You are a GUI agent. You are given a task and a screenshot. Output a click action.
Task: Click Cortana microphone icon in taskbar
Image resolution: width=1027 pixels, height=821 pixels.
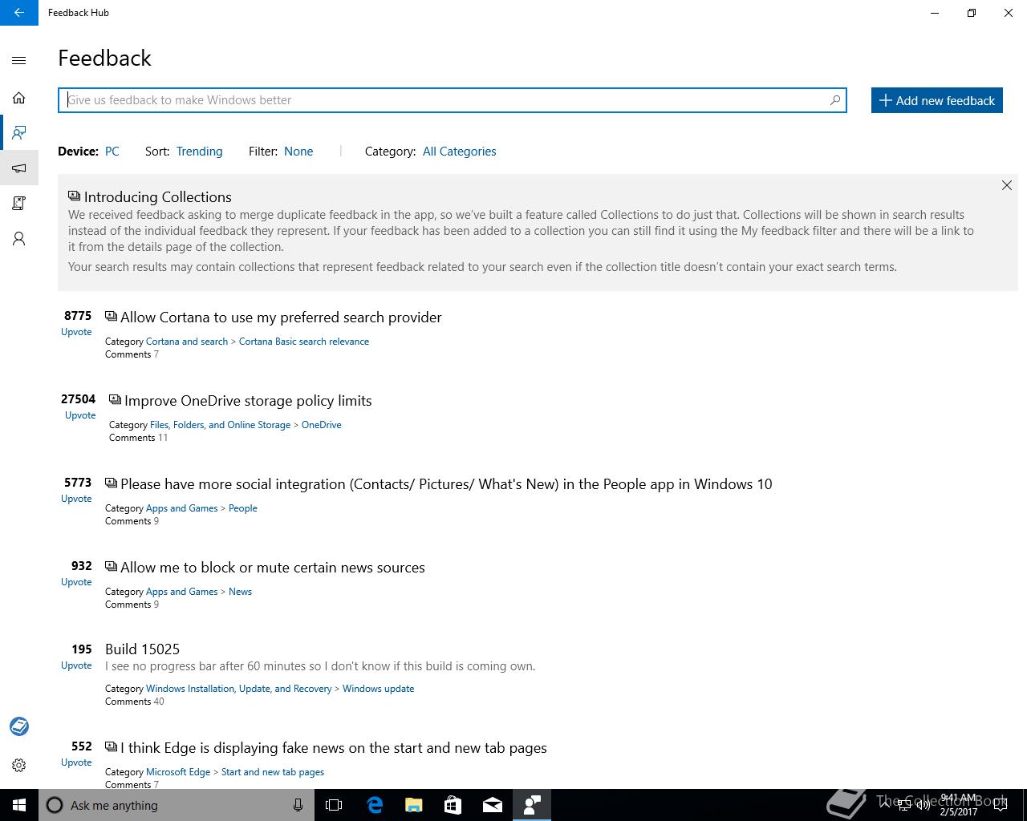[x=298, y=805]
